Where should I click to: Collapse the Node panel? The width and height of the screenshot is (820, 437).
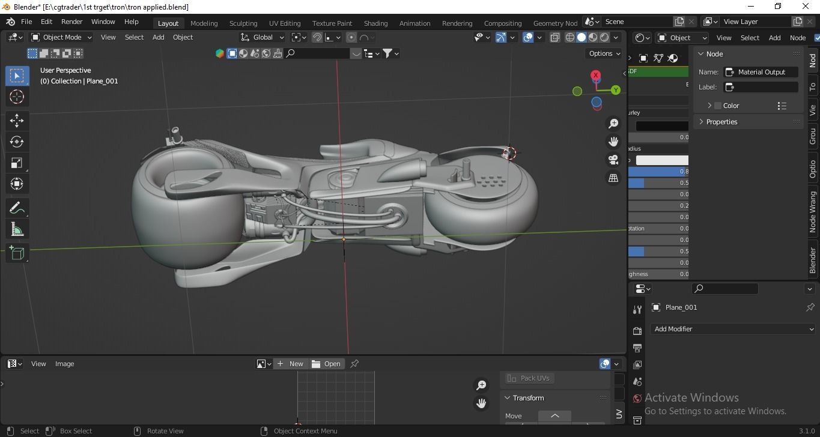[x=700, y=54]
